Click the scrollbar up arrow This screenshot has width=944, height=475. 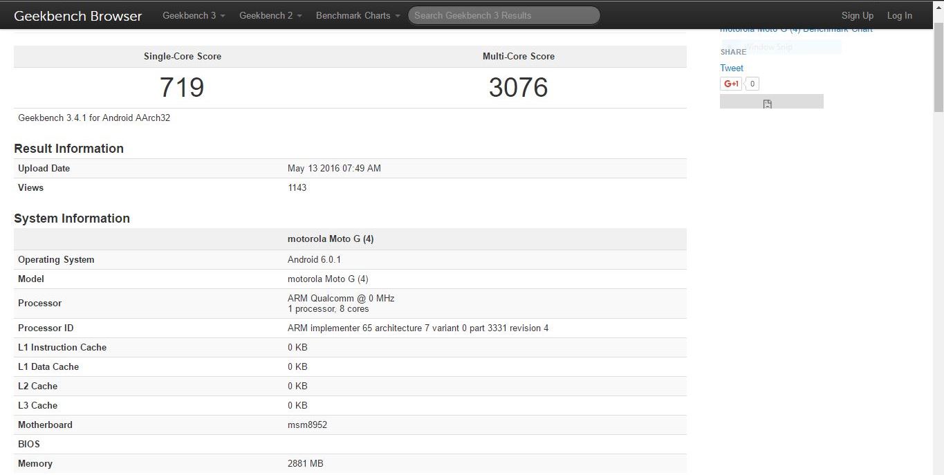pos(938,6)
